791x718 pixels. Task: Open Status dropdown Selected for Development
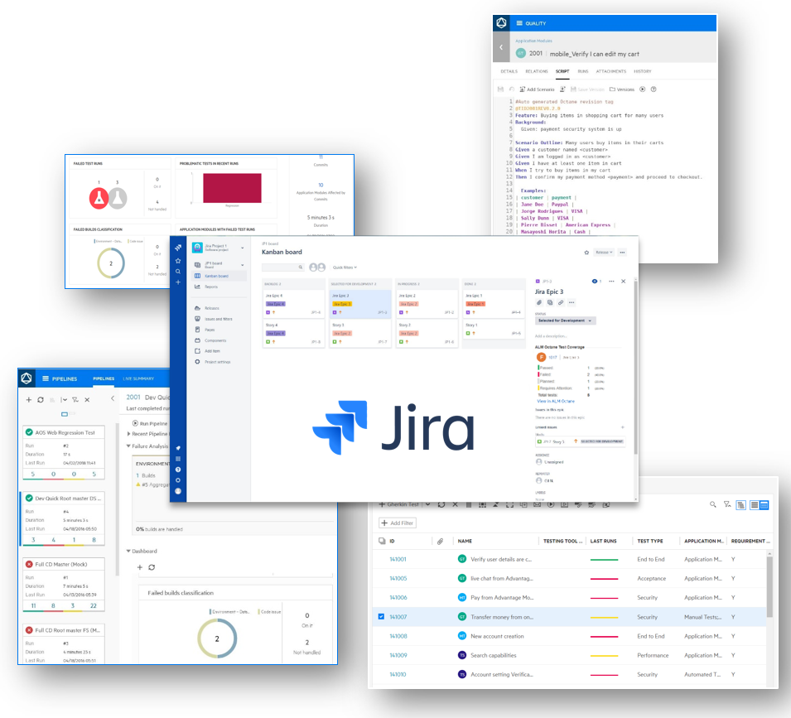click(565, 320)
